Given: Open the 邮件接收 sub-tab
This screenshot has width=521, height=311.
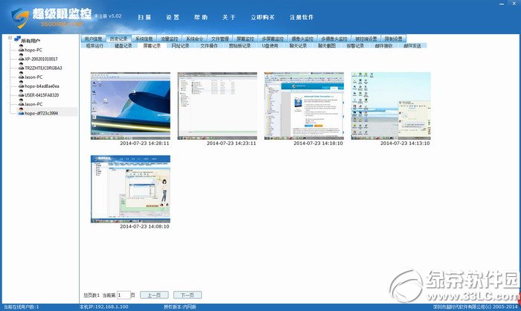Looking at the screenshot, I should (x=384, y=45).
